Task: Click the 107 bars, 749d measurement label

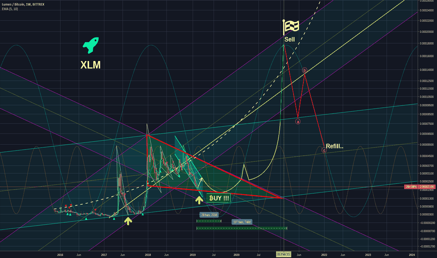Action: tap(242, 222)
